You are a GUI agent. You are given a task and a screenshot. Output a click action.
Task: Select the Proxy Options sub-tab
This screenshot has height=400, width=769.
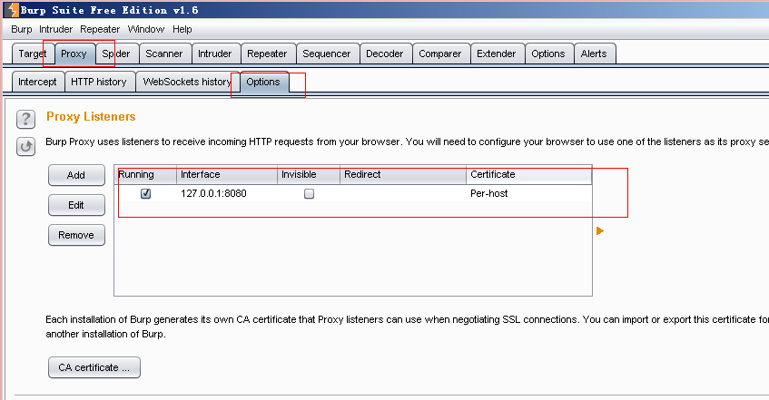[x=264, y=82]
